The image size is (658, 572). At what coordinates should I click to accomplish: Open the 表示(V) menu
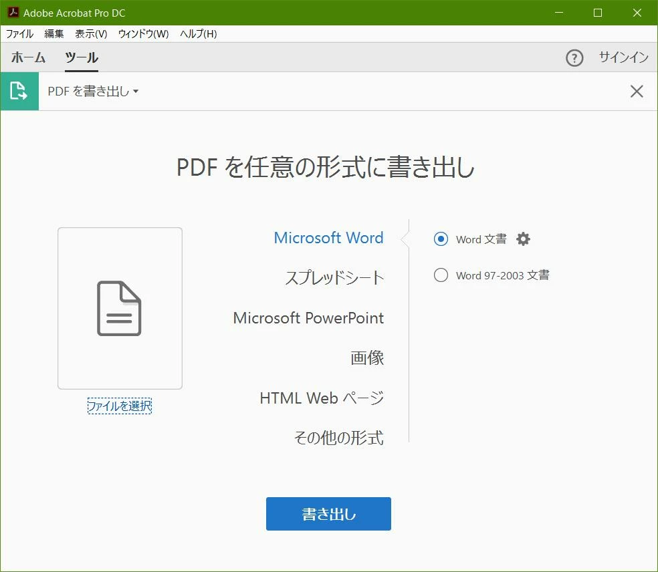(x=91, y=34)
